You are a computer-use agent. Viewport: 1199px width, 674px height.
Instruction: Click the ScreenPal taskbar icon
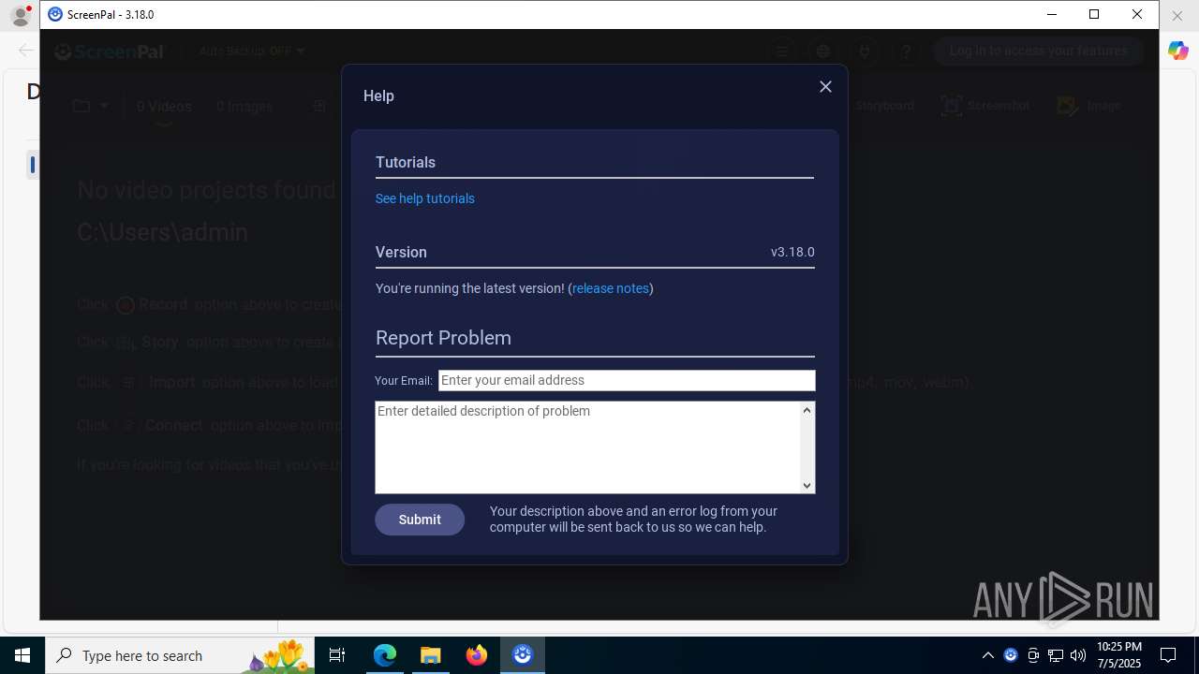pyautogui.click(x=523, y=655)
